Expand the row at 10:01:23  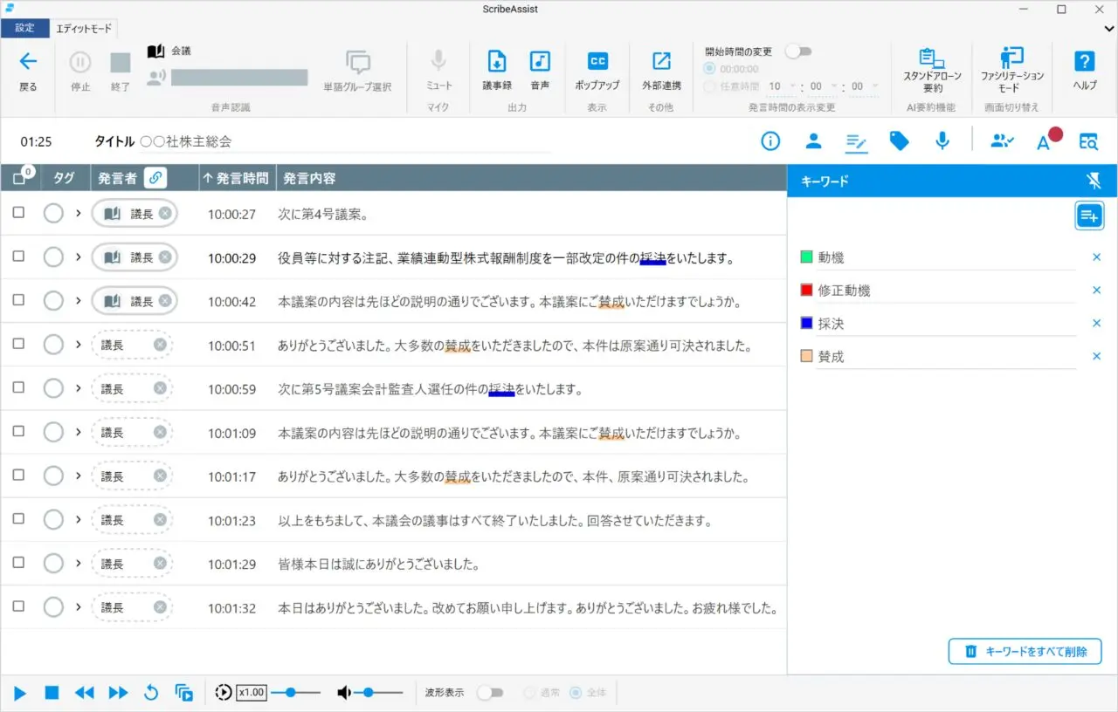click(x=79, y=519)
